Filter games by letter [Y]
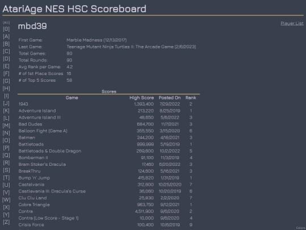This screenshot has height=230, width=306. 6,215
